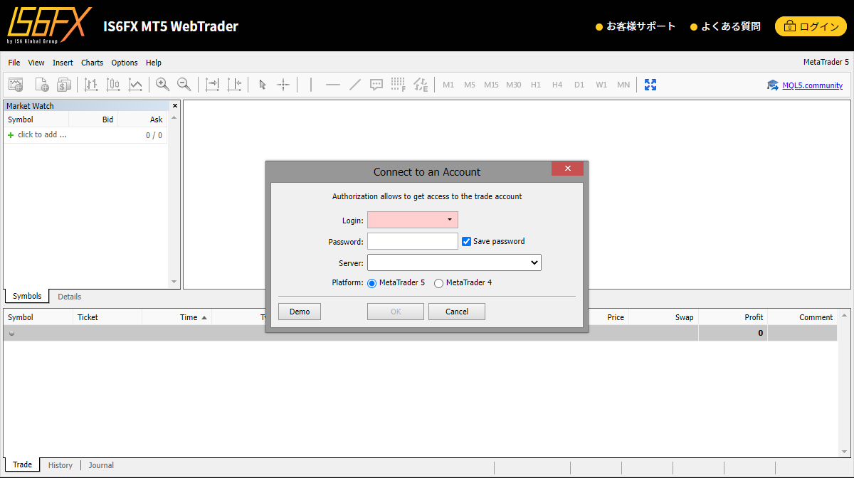Close the Connect to an Account dialog

pos(567,169)
